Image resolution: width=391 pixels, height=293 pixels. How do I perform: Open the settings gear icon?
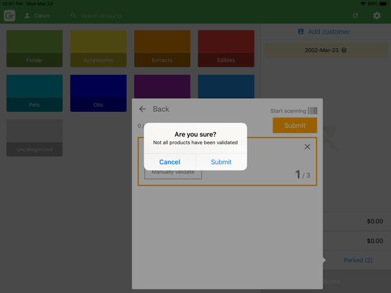377,16
